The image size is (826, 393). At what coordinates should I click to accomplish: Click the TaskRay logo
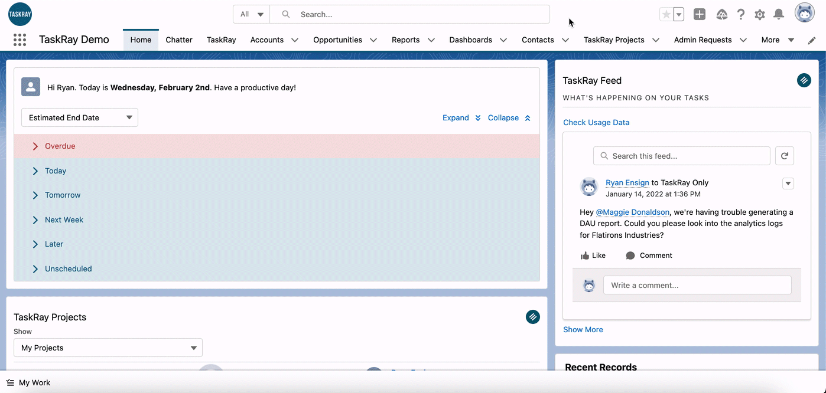[20, 14]
